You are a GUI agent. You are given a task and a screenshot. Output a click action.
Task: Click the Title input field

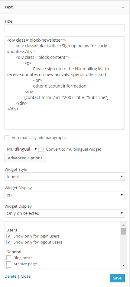(65, 28)
